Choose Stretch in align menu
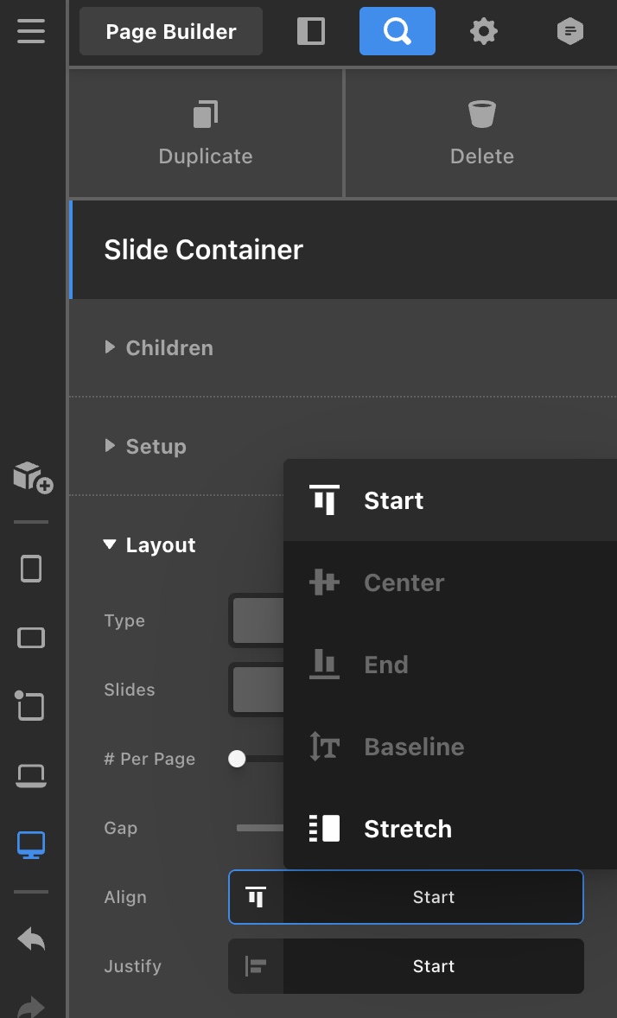This screenshot has height=1018, width=617. tap(407, 829)
